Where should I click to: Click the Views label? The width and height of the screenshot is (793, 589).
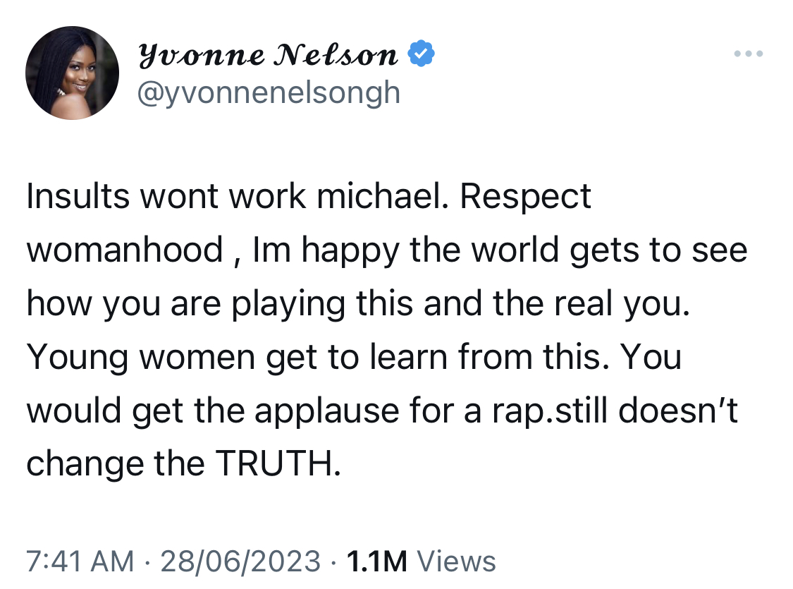(x=456, y=561)
